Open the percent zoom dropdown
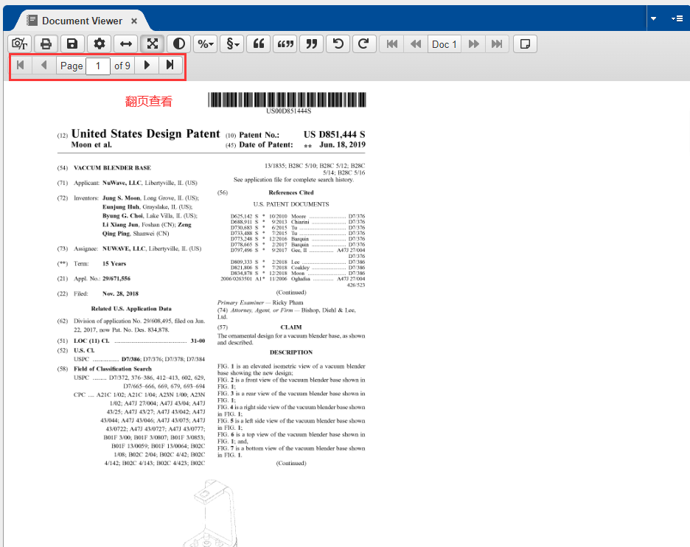The width and height of the screenshot is (690, 547). coord(206,44)
